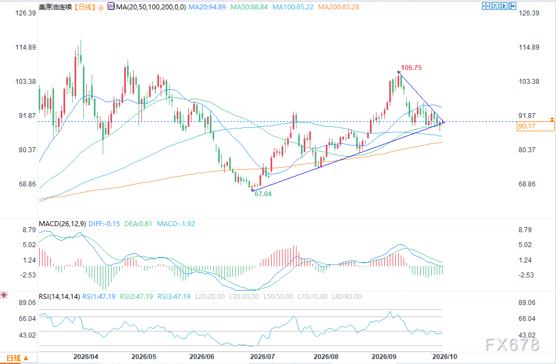Select the MACD(26,12,9) indicator label
Image resolution: width=556 pixels, height=364 pixels.
pyautogui.click(x=62, y=224)
